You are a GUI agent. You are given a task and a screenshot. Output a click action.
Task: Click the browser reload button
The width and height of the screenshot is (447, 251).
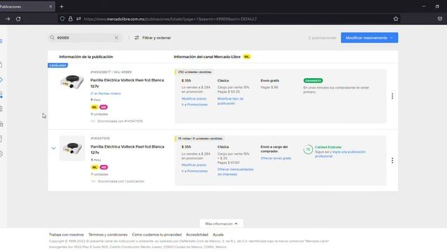(18, 19)
